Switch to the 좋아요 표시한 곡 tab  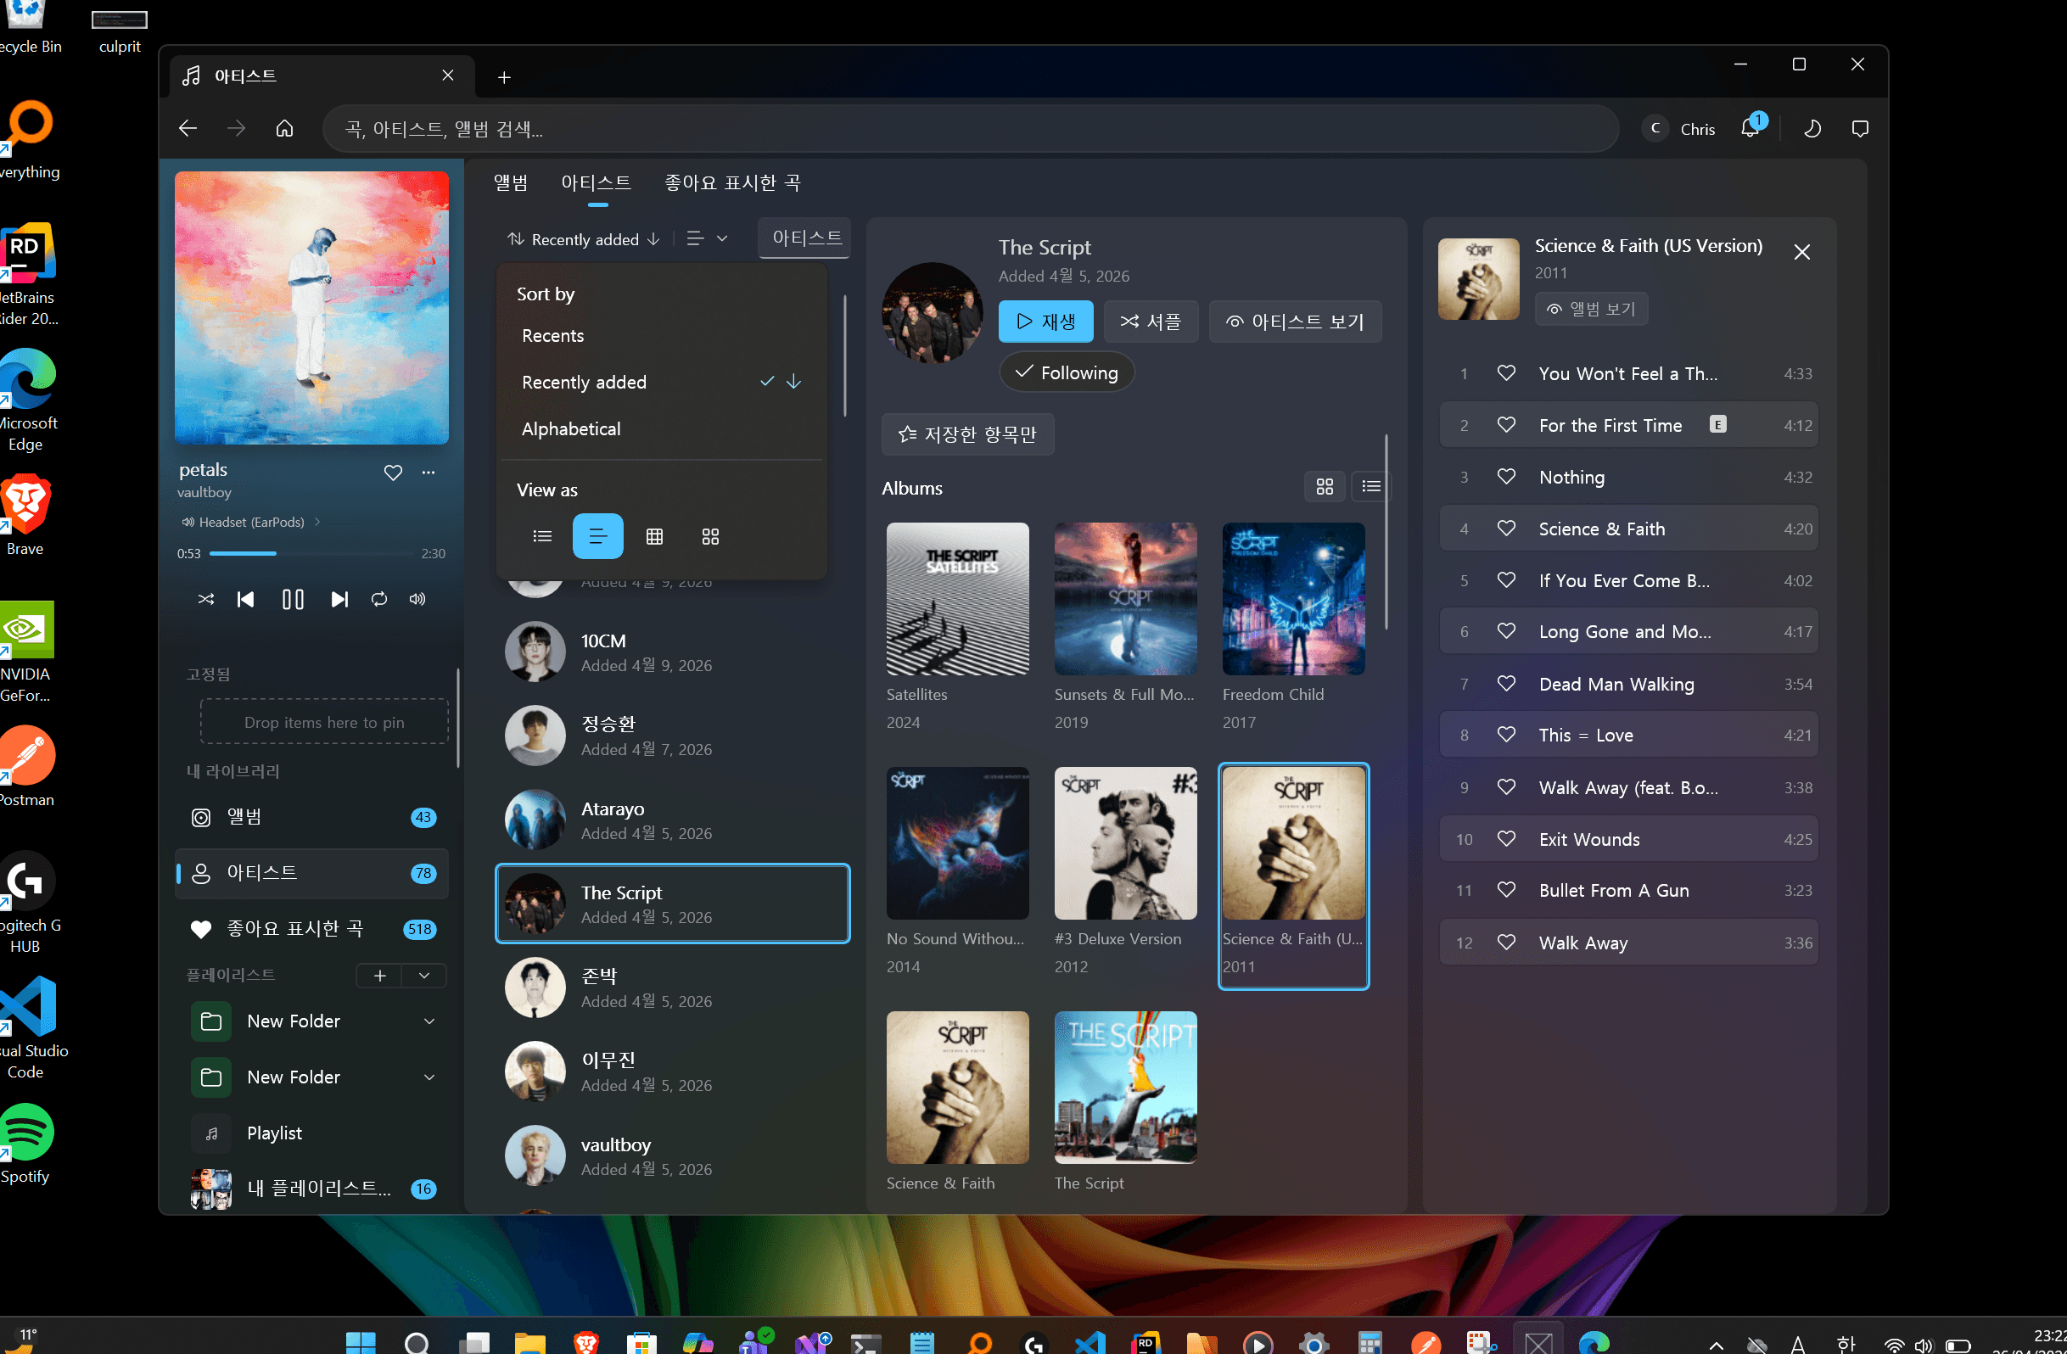pos(732,182)
